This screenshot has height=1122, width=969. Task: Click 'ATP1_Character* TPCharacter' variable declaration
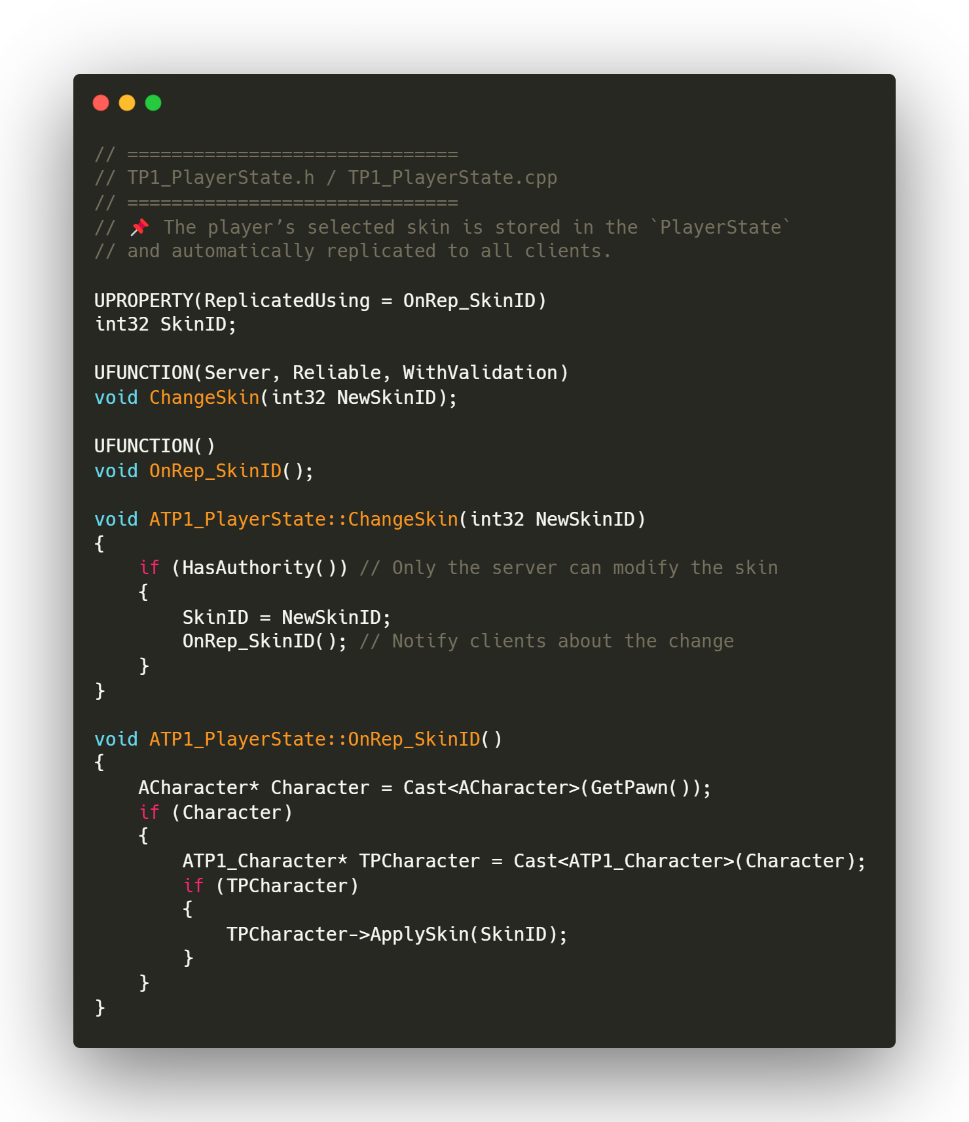(x=331, y=861)
